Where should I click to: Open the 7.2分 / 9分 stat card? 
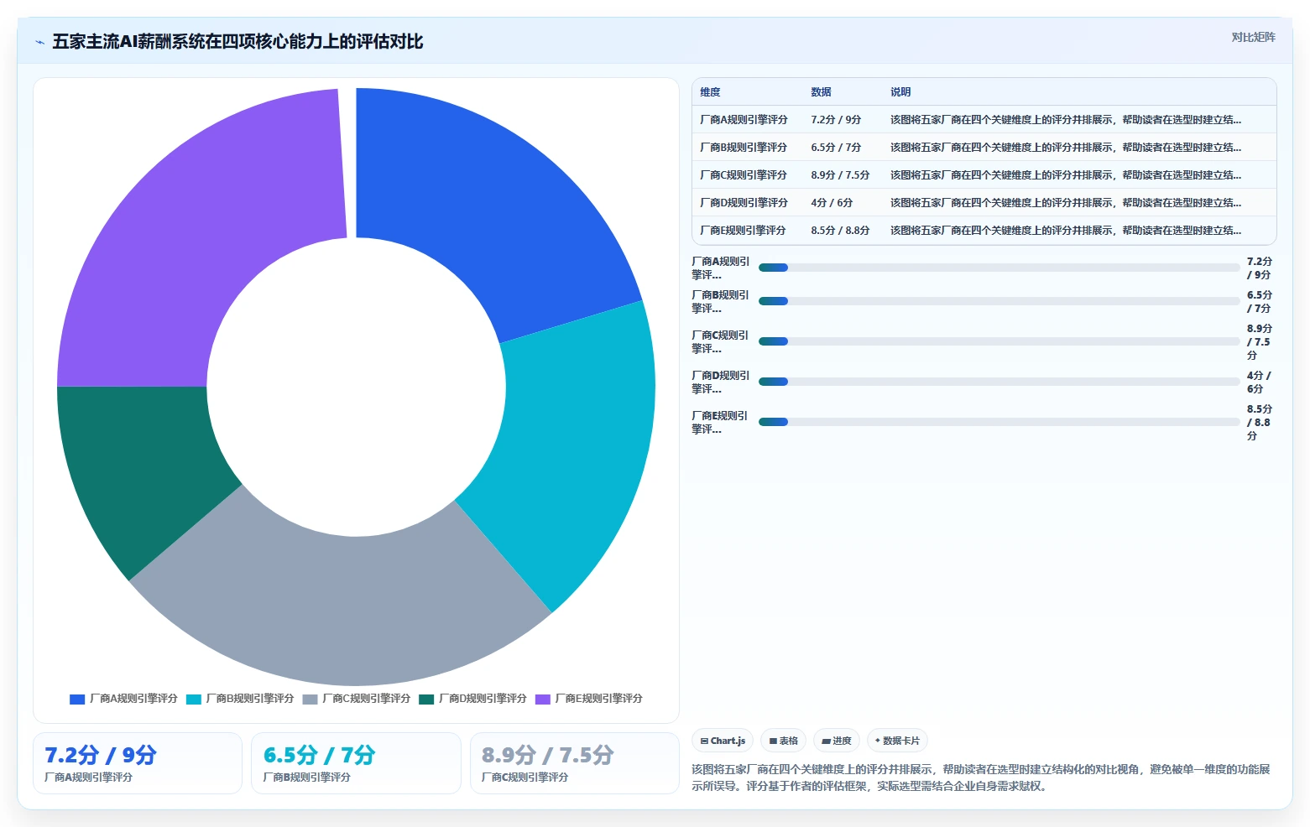click(138, 763)
